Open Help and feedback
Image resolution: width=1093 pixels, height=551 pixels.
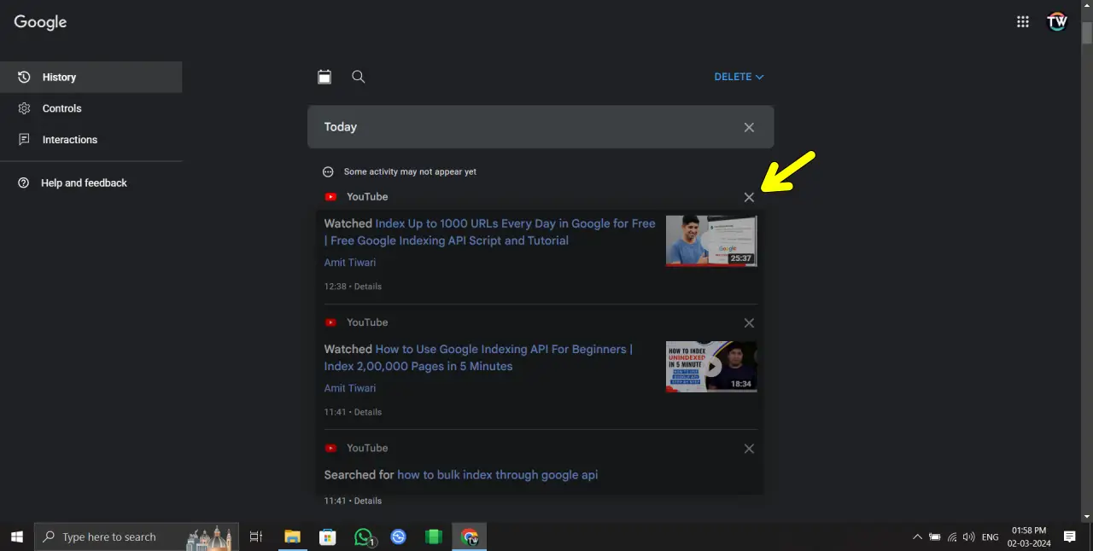pyautogui.click(x=84, y=183)
